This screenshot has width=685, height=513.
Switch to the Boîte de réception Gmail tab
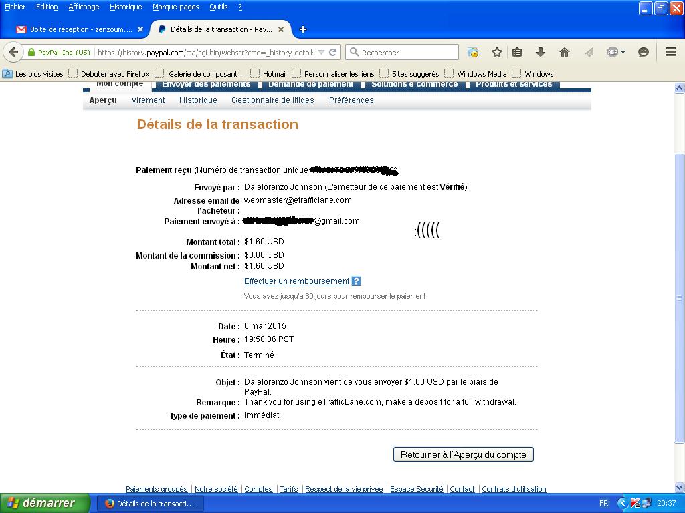80,29
